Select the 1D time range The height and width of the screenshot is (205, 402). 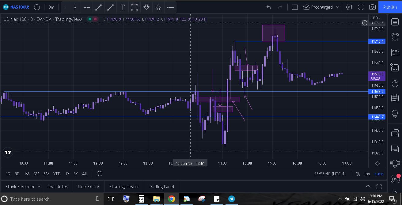point(8,174)
